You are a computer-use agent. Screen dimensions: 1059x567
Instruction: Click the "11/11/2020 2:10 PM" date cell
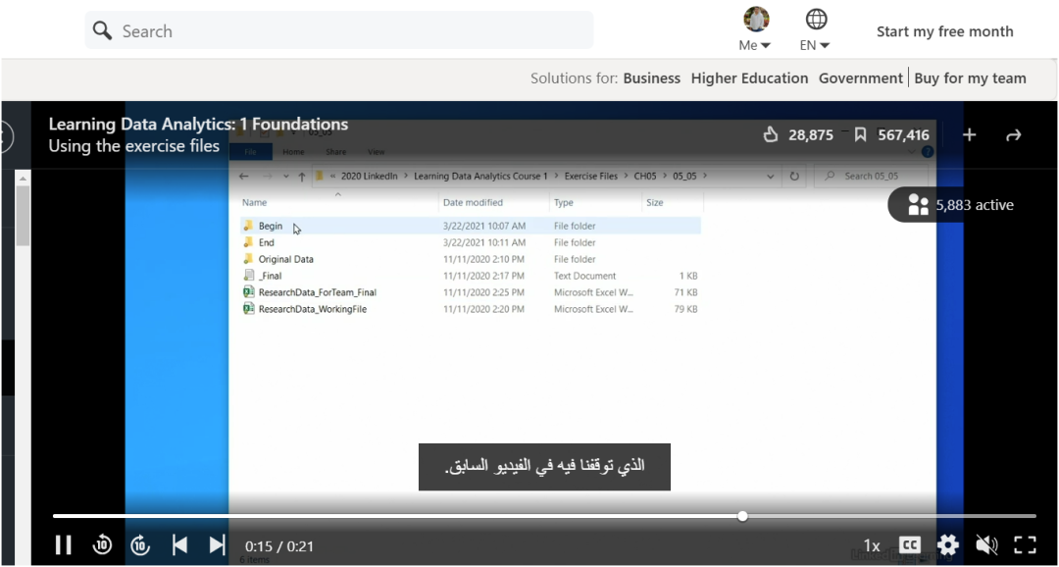[484, 259]
